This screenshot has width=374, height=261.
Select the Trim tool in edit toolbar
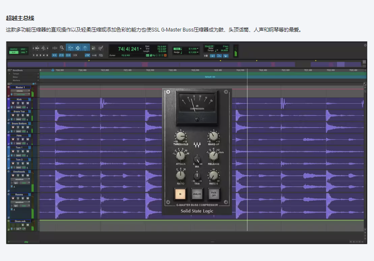click(70, 48)
